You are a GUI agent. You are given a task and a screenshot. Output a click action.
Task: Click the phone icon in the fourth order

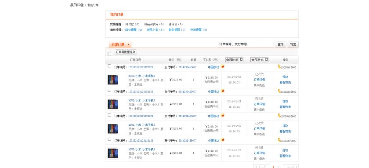coord(279,140)
